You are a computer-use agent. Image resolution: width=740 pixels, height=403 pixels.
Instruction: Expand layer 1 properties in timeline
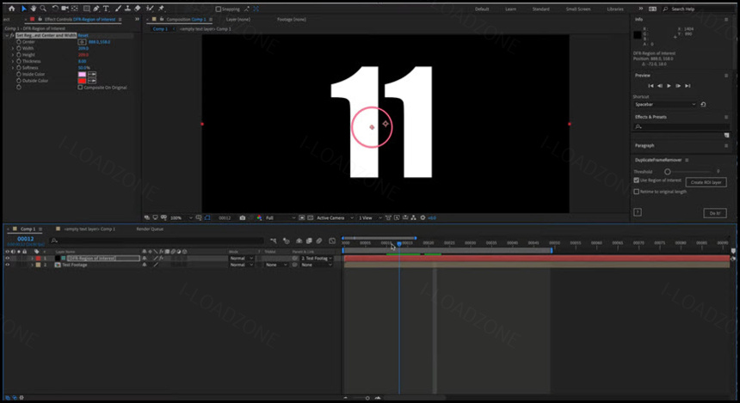(32, 259)
